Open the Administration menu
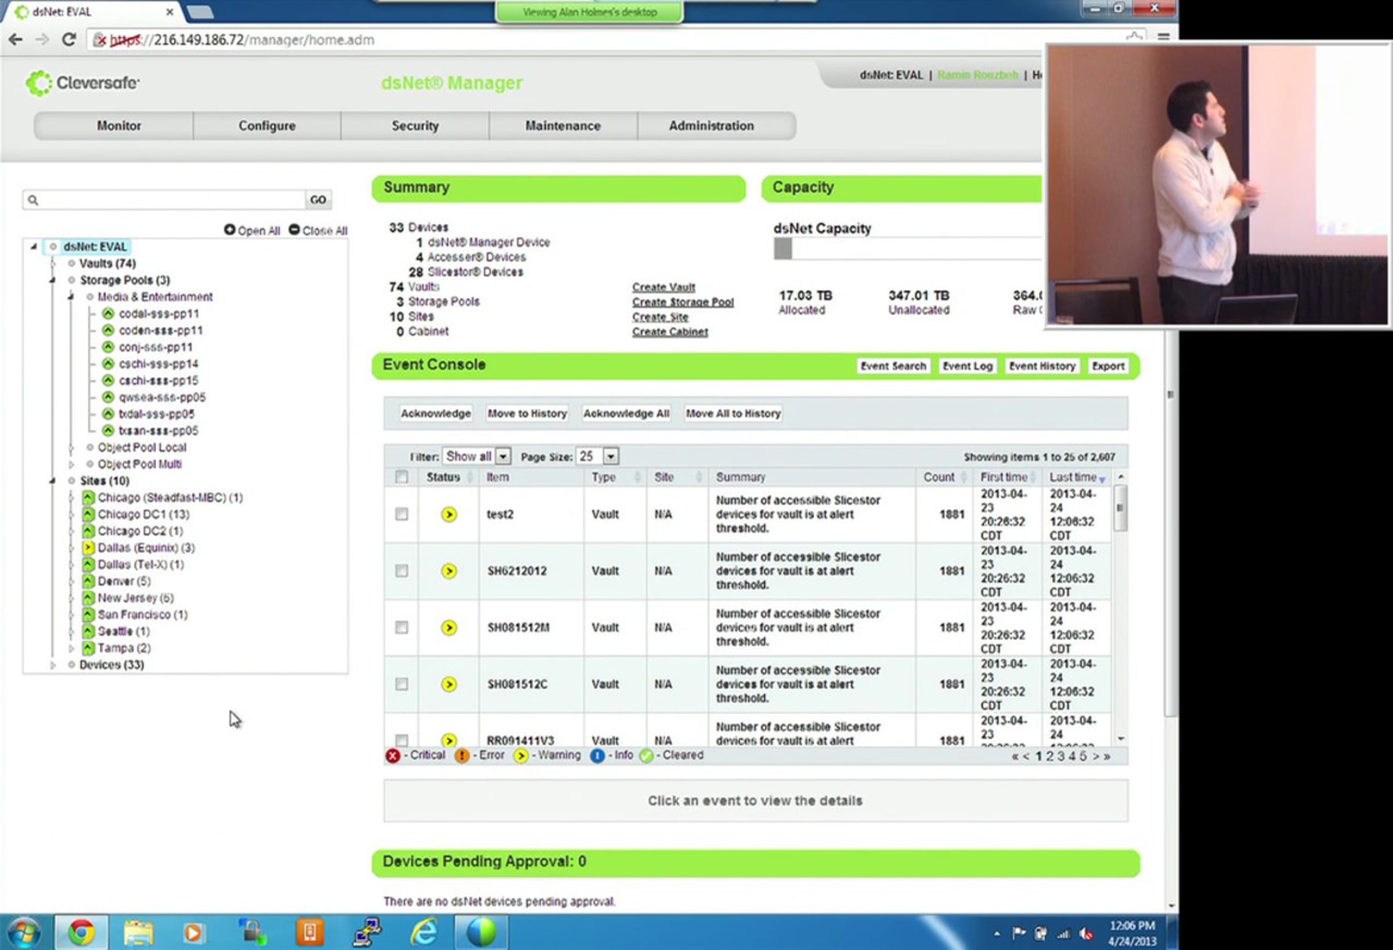This screenshot has width=1393, height=950. [712, 126]
